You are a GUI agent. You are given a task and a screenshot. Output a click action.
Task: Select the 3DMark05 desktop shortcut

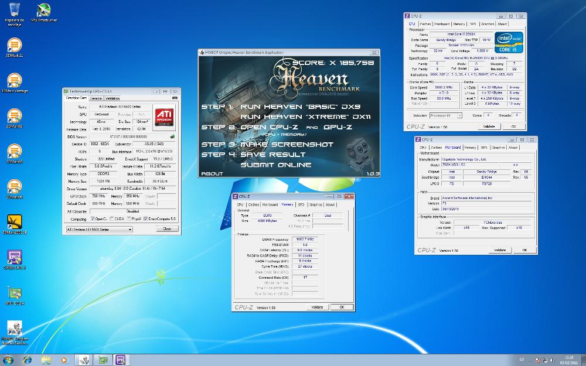pos(14,154)
